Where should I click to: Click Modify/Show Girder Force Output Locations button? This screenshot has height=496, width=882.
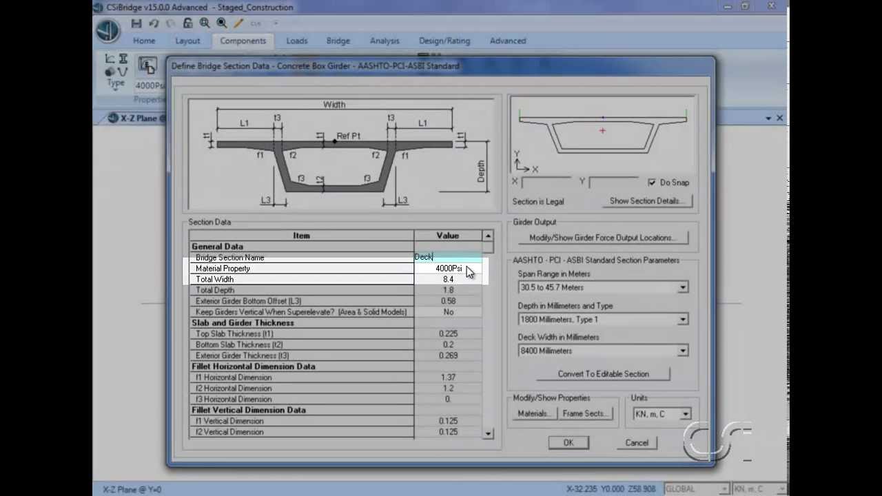pyautogui.click(x=602, y=238)
